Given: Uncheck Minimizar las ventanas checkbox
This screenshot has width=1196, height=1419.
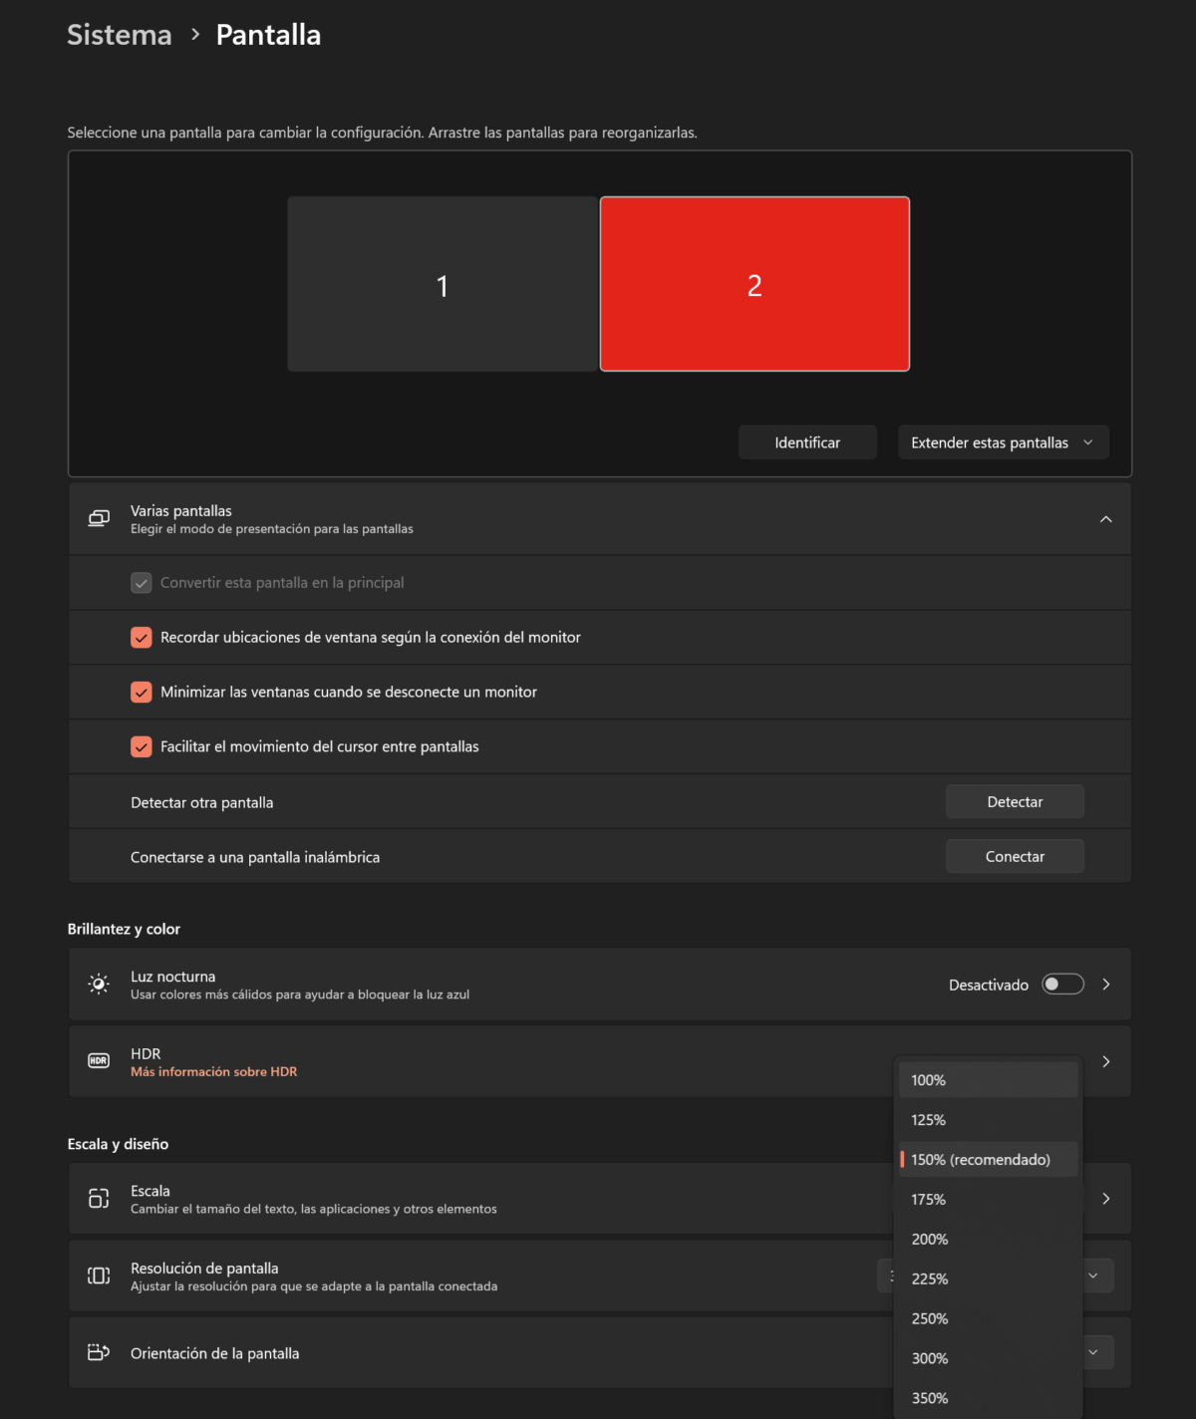Looking at the screenshot, I should click(142, 693).
